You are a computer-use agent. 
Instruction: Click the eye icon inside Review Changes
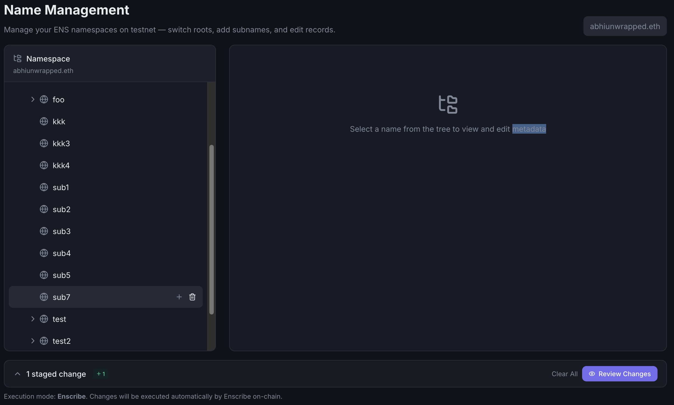coord(592,374)
